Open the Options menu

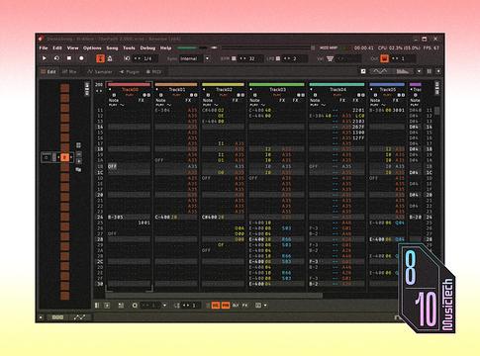click(92, 48)
